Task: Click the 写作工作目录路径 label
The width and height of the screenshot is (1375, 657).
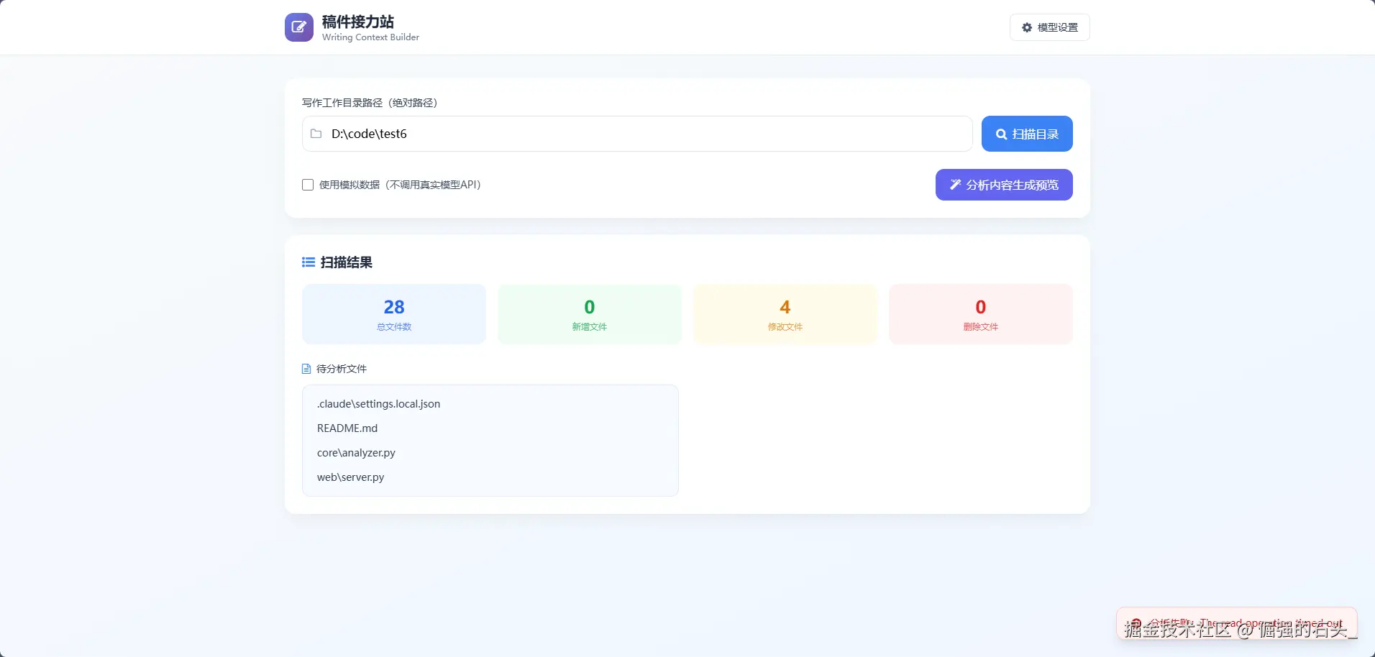Action: 370,103
